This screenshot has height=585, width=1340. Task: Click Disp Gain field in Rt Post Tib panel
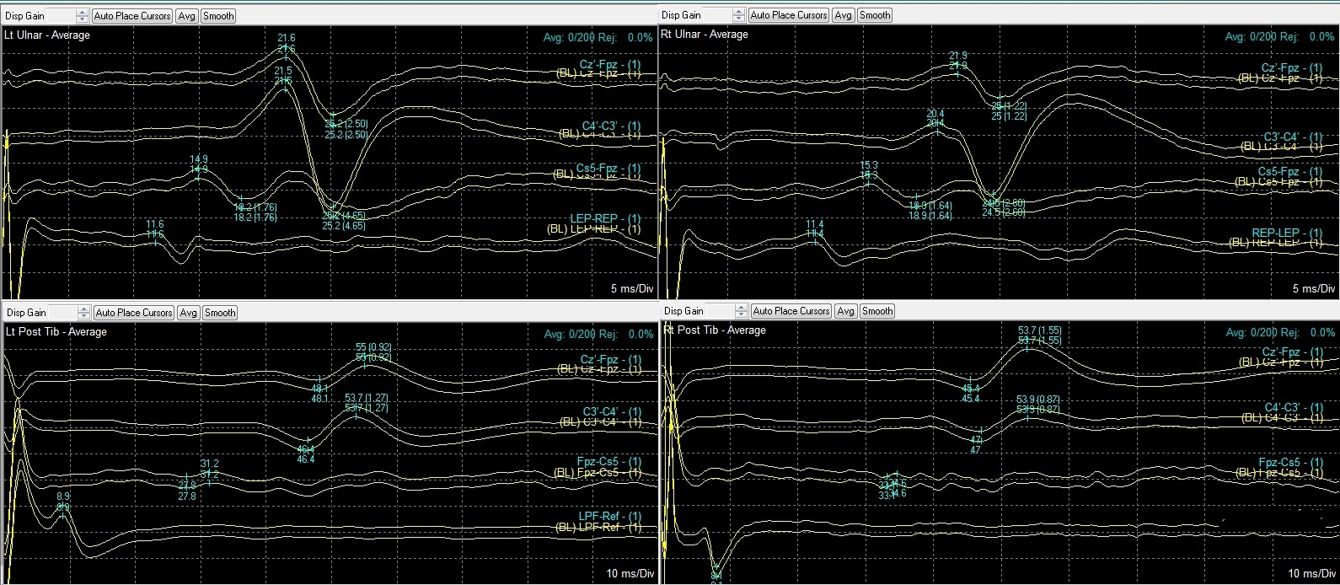719,311
